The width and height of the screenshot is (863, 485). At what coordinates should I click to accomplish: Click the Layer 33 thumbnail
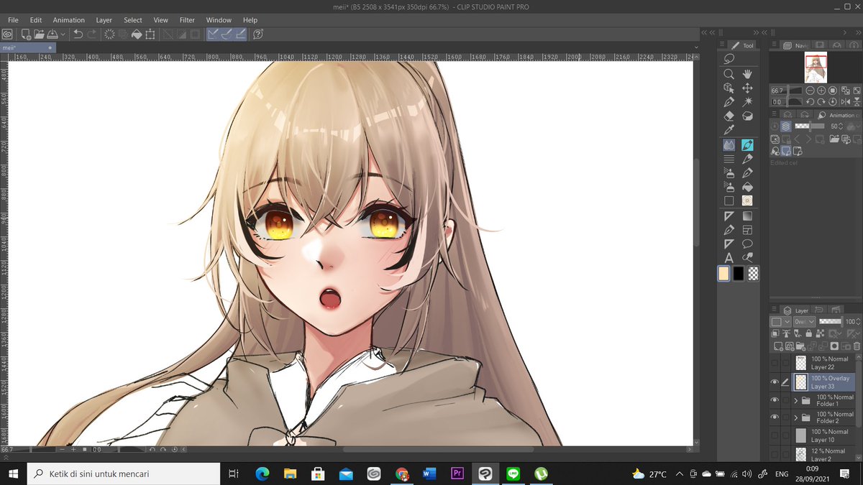pos(801,382)
